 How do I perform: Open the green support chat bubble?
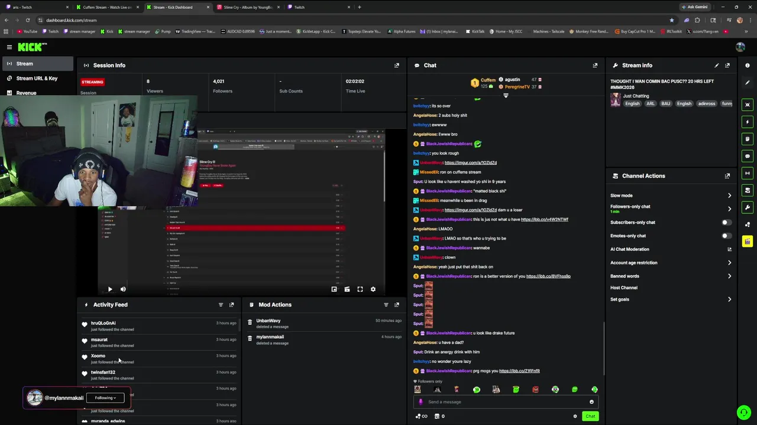[x=743, y=412]
